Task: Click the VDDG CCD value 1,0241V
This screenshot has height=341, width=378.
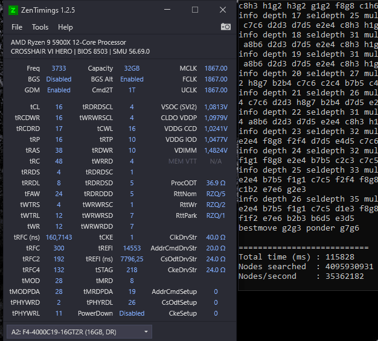Action: (x=216, y=129)
